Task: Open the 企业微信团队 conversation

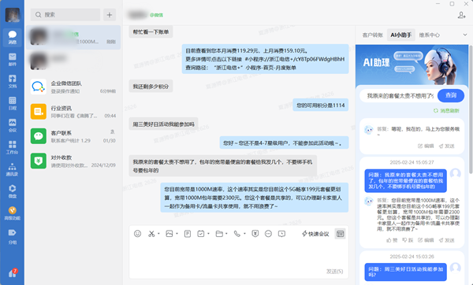Action: pos(73,87)
